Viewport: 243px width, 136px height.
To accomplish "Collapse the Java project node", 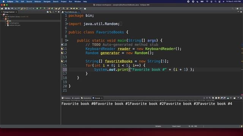I will pyautogui.click(x=2, y=14).
